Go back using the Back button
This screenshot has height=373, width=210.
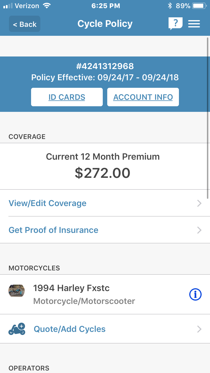[25, 24]
